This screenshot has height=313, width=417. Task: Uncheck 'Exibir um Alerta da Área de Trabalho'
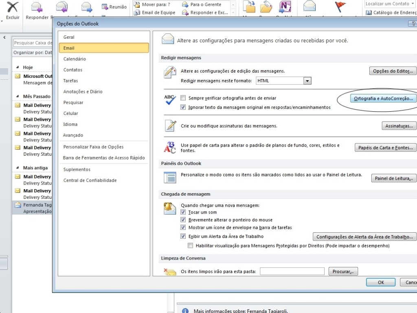click(183, 236)
